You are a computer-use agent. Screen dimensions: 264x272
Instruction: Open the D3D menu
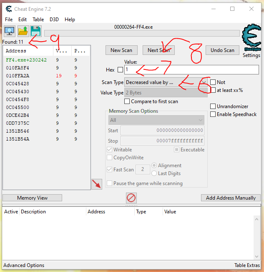[x=54, y=20]
